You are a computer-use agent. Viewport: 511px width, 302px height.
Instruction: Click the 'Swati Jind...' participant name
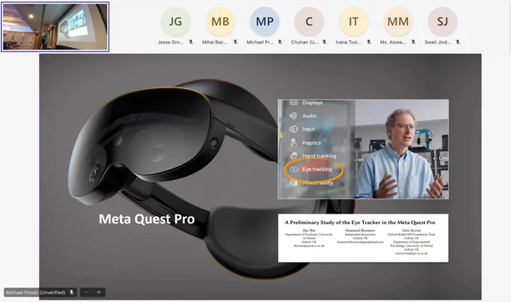437,42
